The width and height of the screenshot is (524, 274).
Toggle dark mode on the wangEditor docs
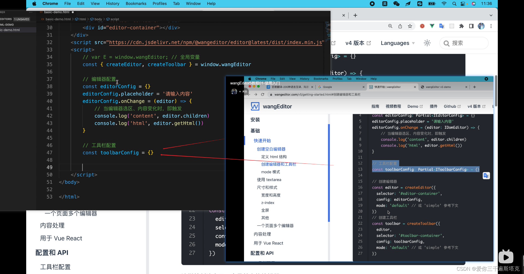coord(427,43)
